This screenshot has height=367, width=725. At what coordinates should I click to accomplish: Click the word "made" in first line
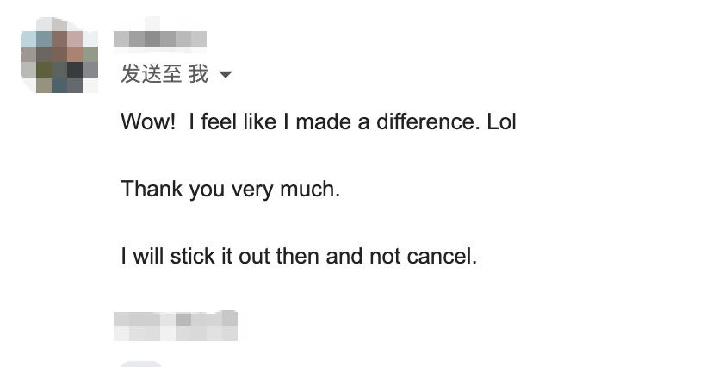pos(323,122)
